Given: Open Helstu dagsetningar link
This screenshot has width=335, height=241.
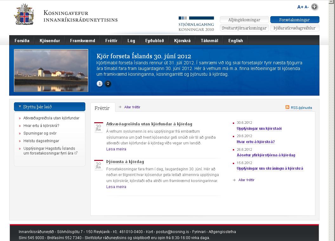Looking at the screenshot, I should coord(41,141).
